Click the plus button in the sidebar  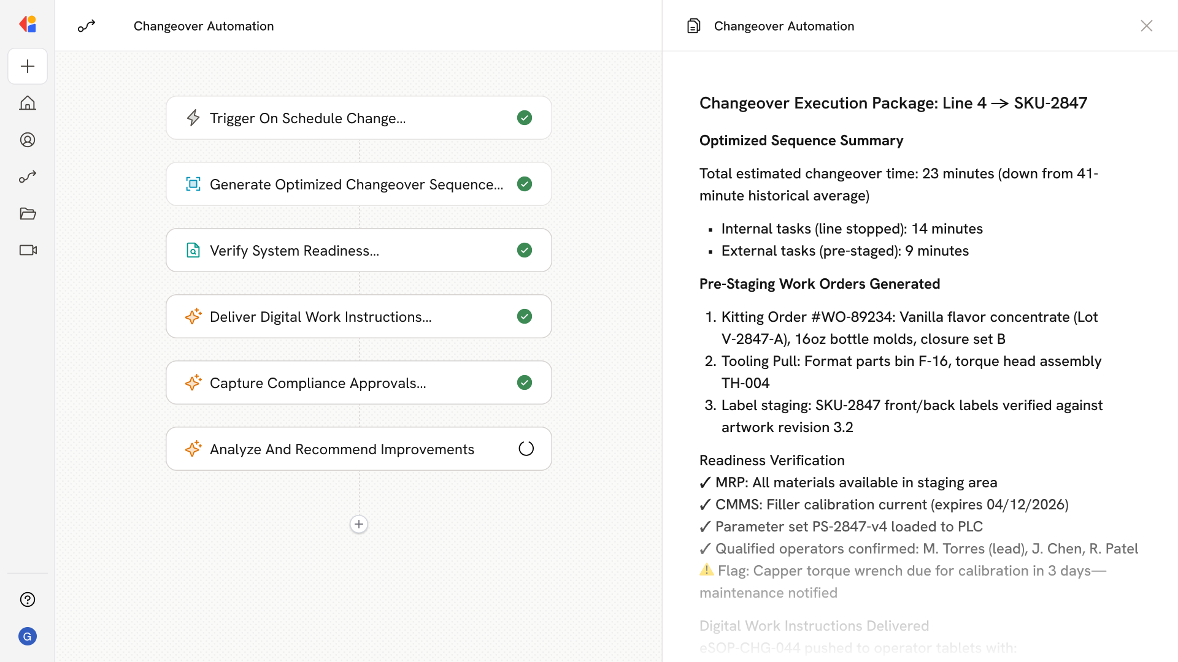tap(28, 66)
